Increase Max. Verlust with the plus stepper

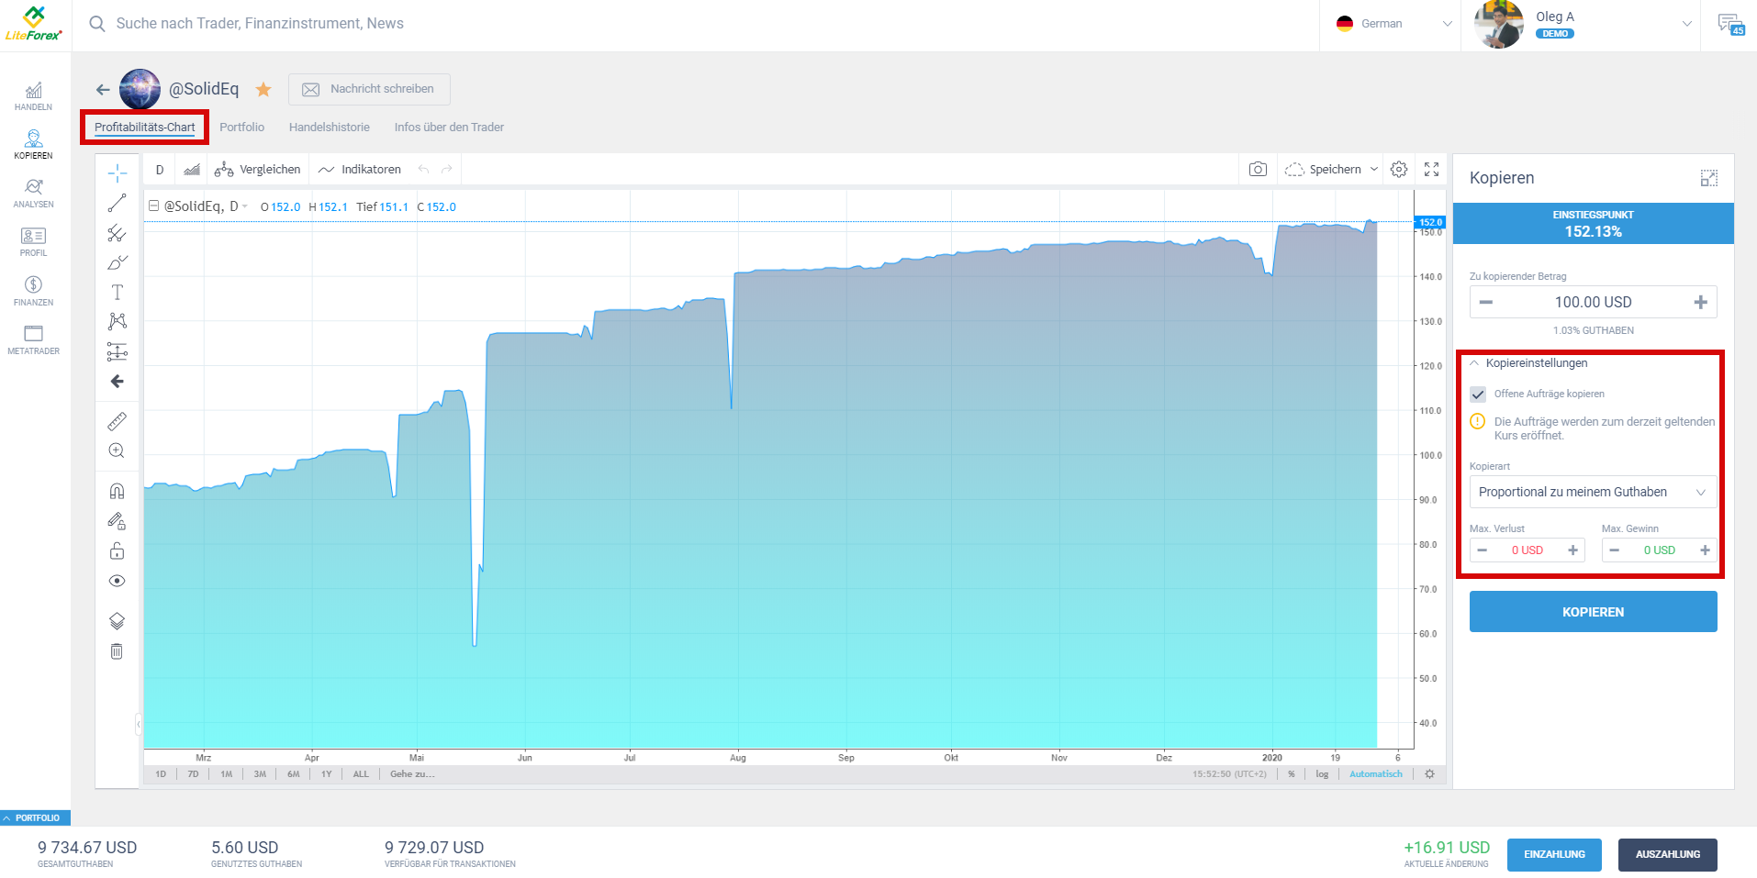[1573, 550]
